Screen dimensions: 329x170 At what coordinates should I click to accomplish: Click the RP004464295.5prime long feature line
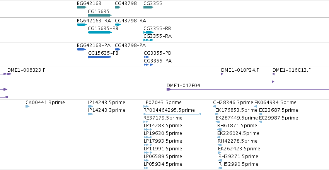coord(172,114)
